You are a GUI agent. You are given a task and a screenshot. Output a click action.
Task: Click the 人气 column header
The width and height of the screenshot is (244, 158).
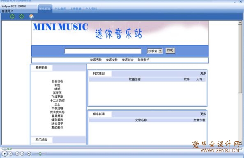[199, 80]
